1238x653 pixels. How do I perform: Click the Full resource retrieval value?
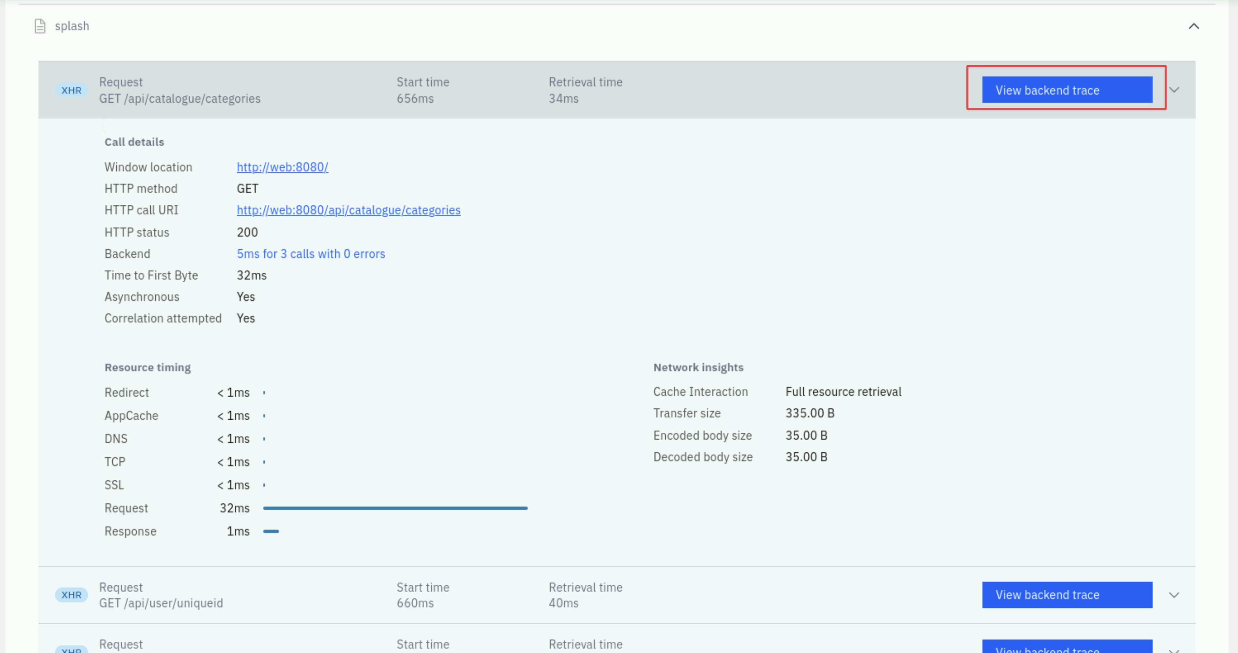[843, 392]
